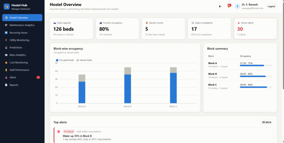Click the Mess Analytics icon
284x143 pixels.
click(x=6, y=55)
